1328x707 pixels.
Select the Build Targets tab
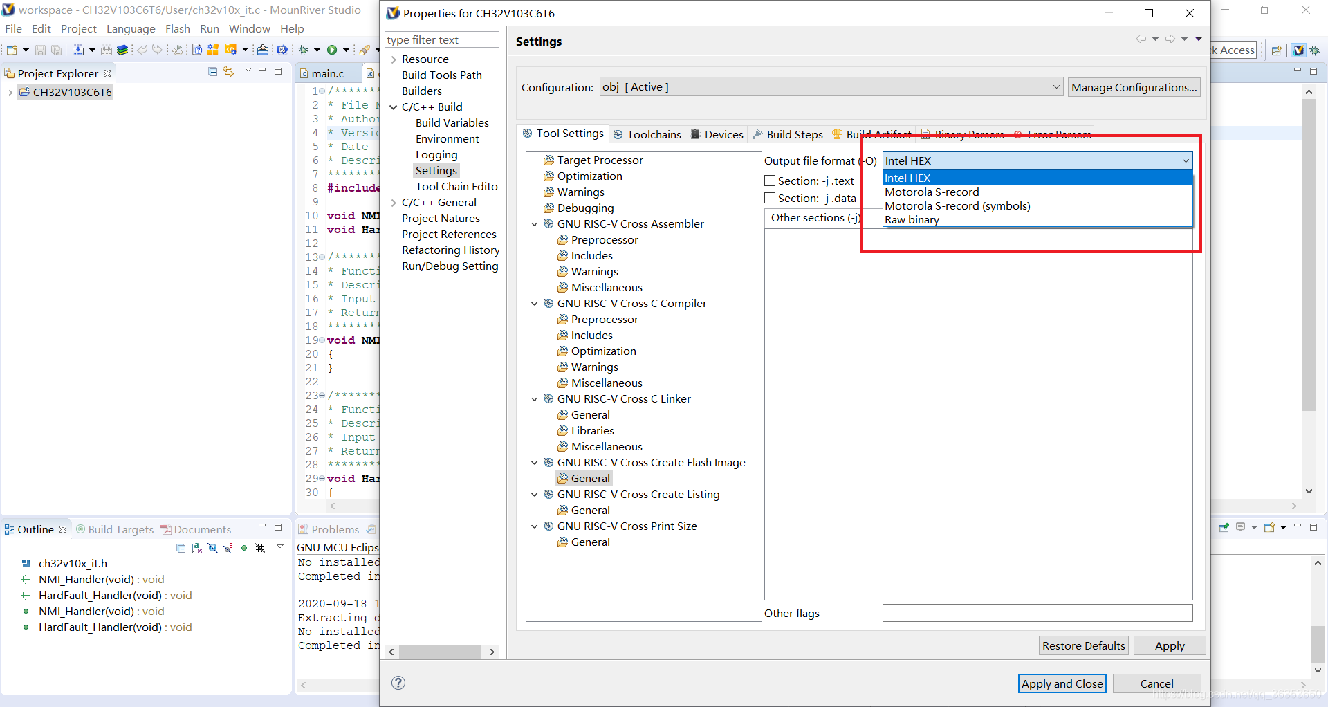(x=115, y=529)
